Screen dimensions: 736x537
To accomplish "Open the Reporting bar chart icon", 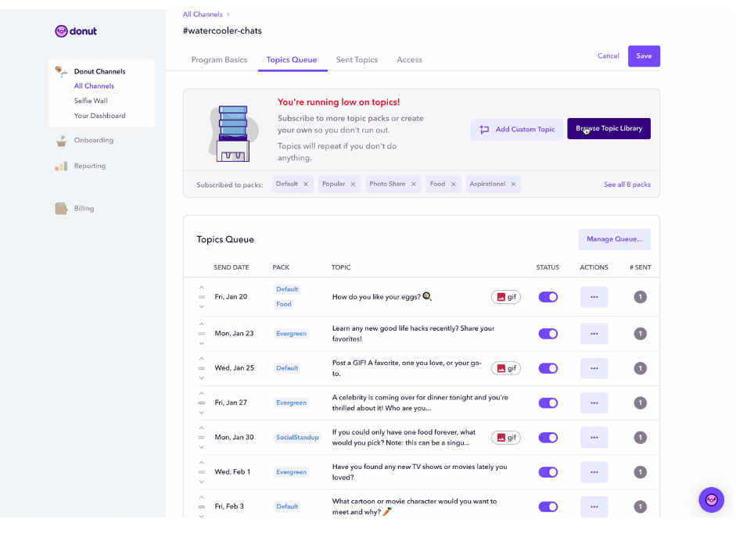I will (x=61, y=166).
